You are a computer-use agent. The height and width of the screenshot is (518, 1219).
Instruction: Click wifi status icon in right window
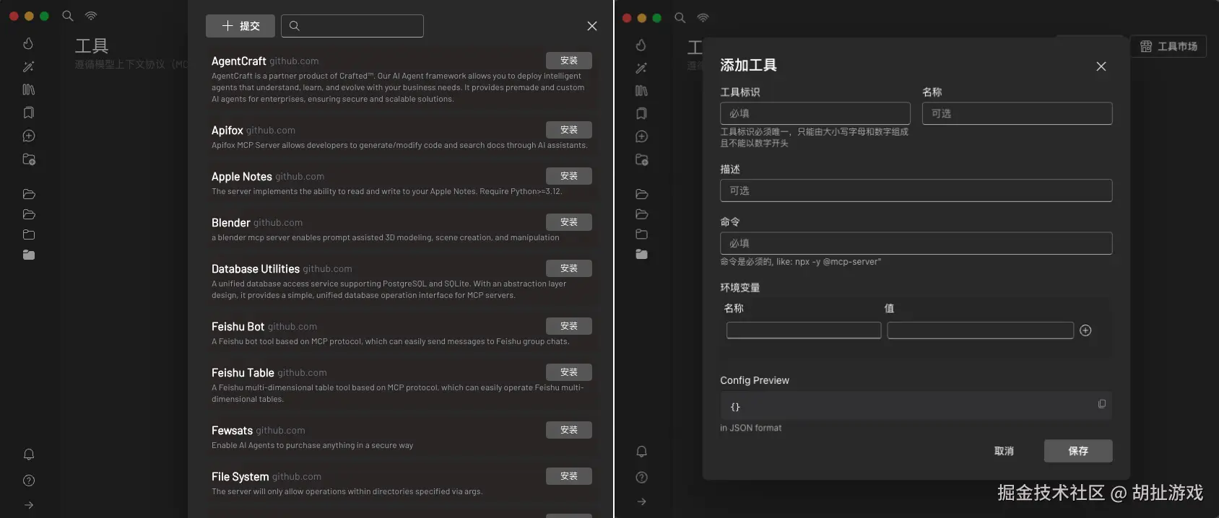703,17
